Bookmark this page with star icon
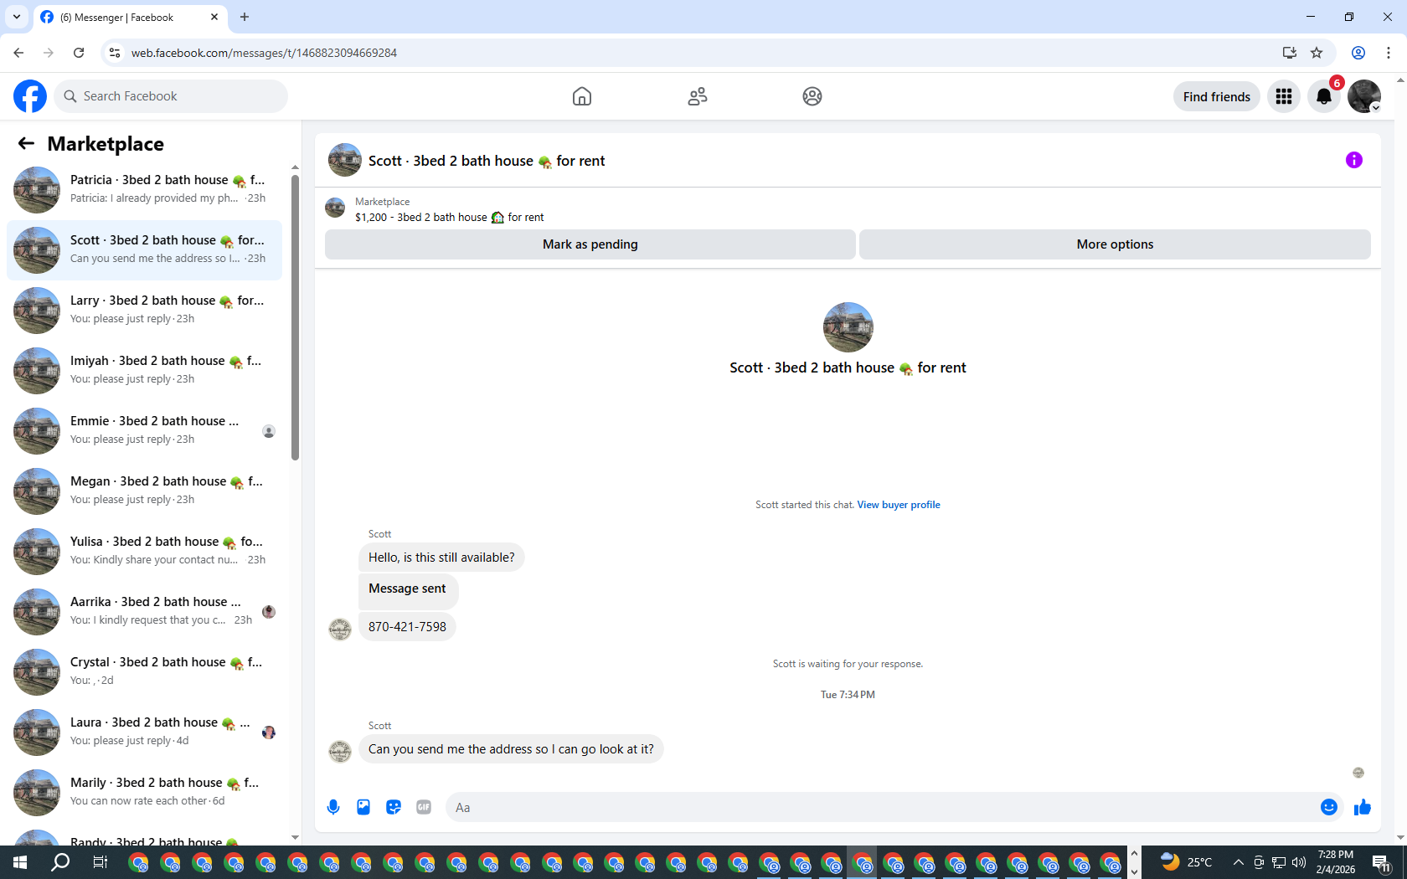Viewport: 1407px width, 879px height. pyautogui.click(x=1317, y=53)
